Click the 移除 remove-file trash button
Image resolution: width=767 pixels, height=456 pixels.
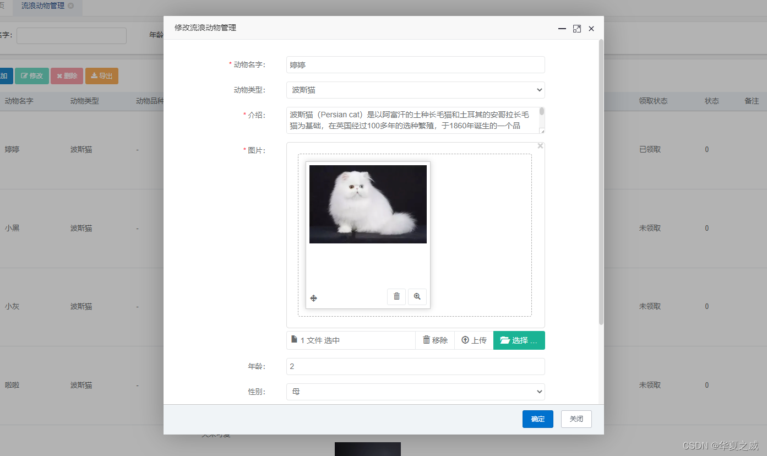pos(434,340)
